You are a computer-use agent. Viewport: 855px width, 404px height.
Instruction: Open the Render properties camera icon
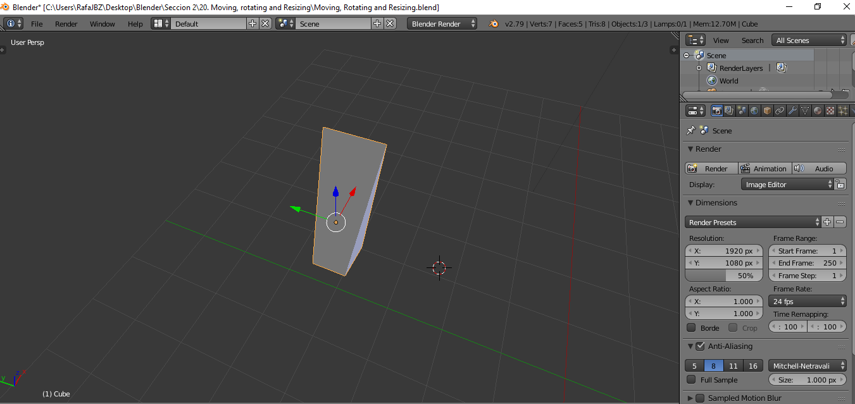click(x=717, y=111)
